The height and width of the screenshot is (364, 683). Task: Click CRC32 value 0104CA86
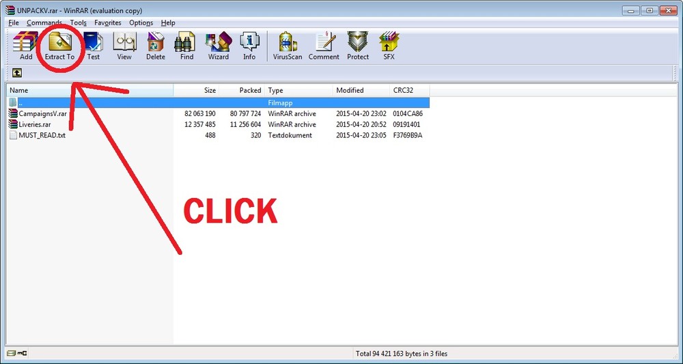[408, 113]
